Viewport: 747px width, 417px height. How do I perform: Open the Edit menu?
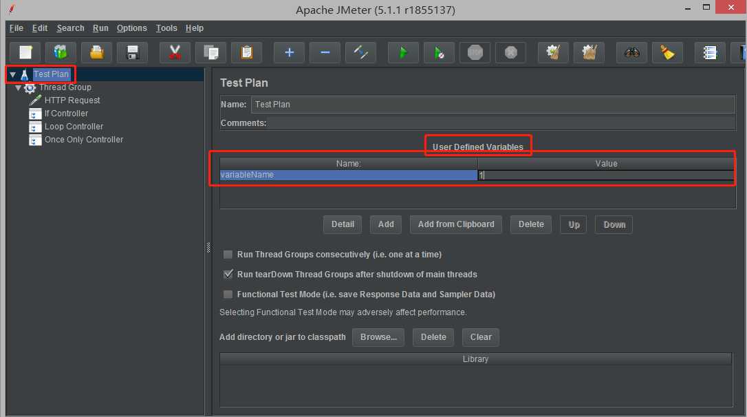(x=39, y=28)
